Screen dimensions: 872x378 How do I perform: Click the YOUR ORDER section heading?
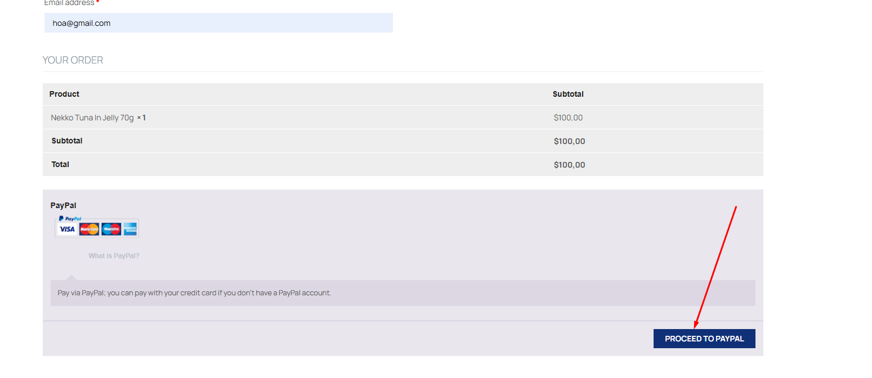pyautogui.click(x=73, y=60)
